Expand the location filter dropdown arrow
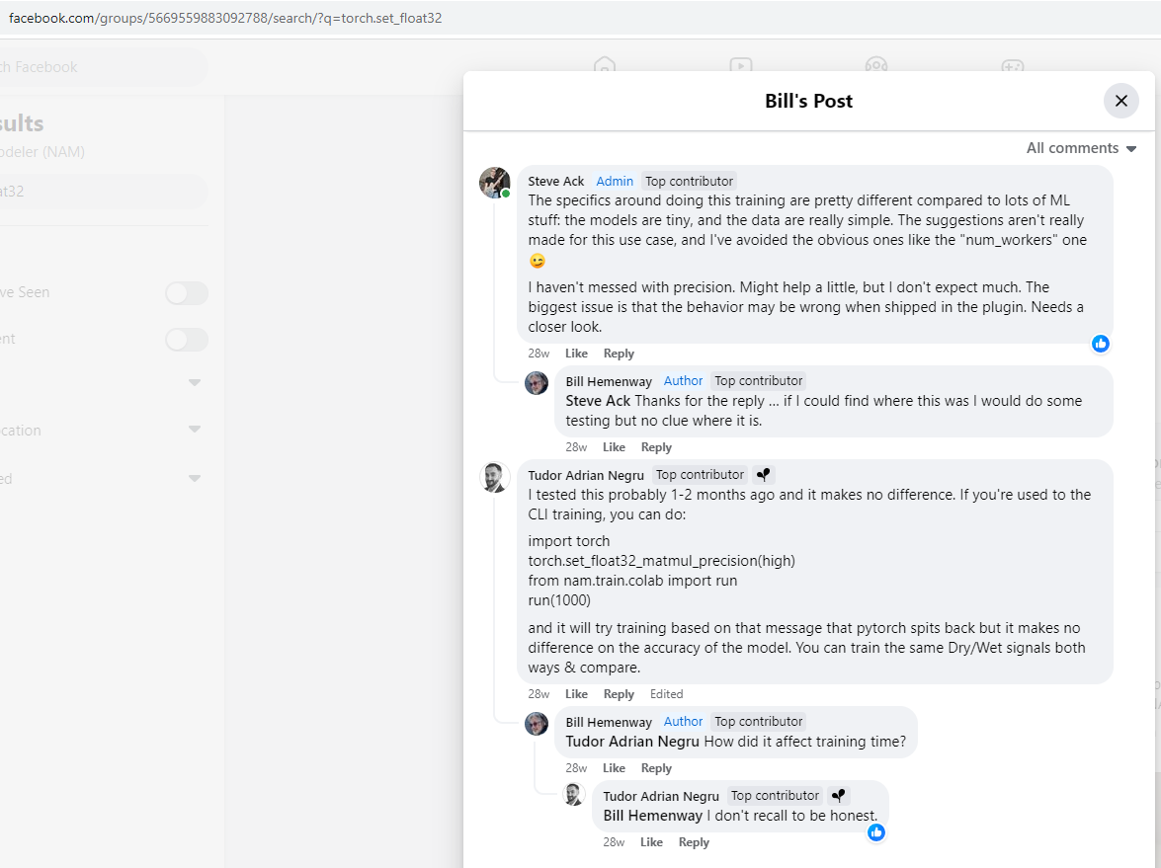This screenshot has height=868, width=1161. (195, 430)
